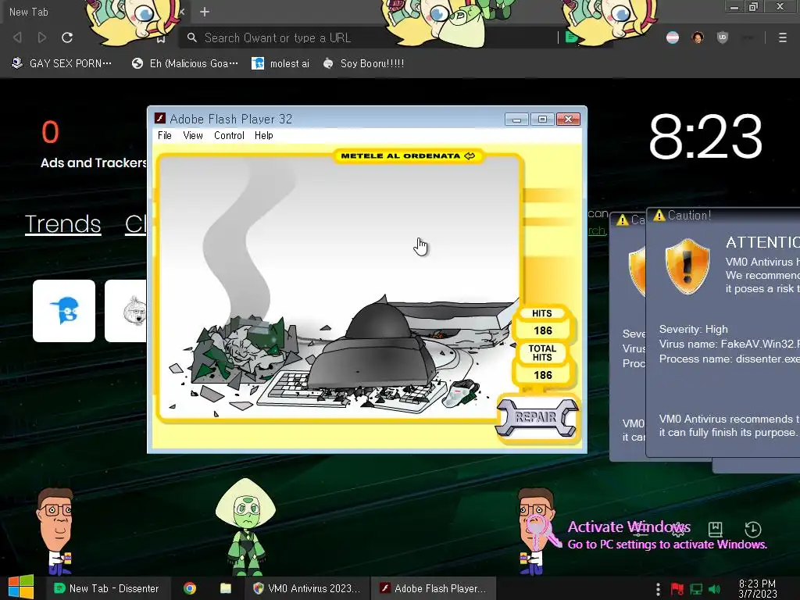Open the browser hamburger menu
This screenshot has height=600, width=800.
782,37
